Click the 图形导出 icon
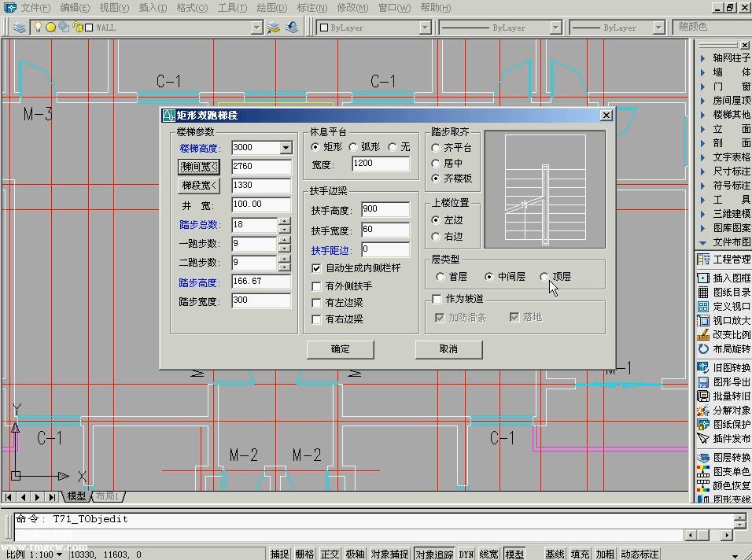This screenshot has width=752, height=560. pyautogui.click(x=703, y=381)
